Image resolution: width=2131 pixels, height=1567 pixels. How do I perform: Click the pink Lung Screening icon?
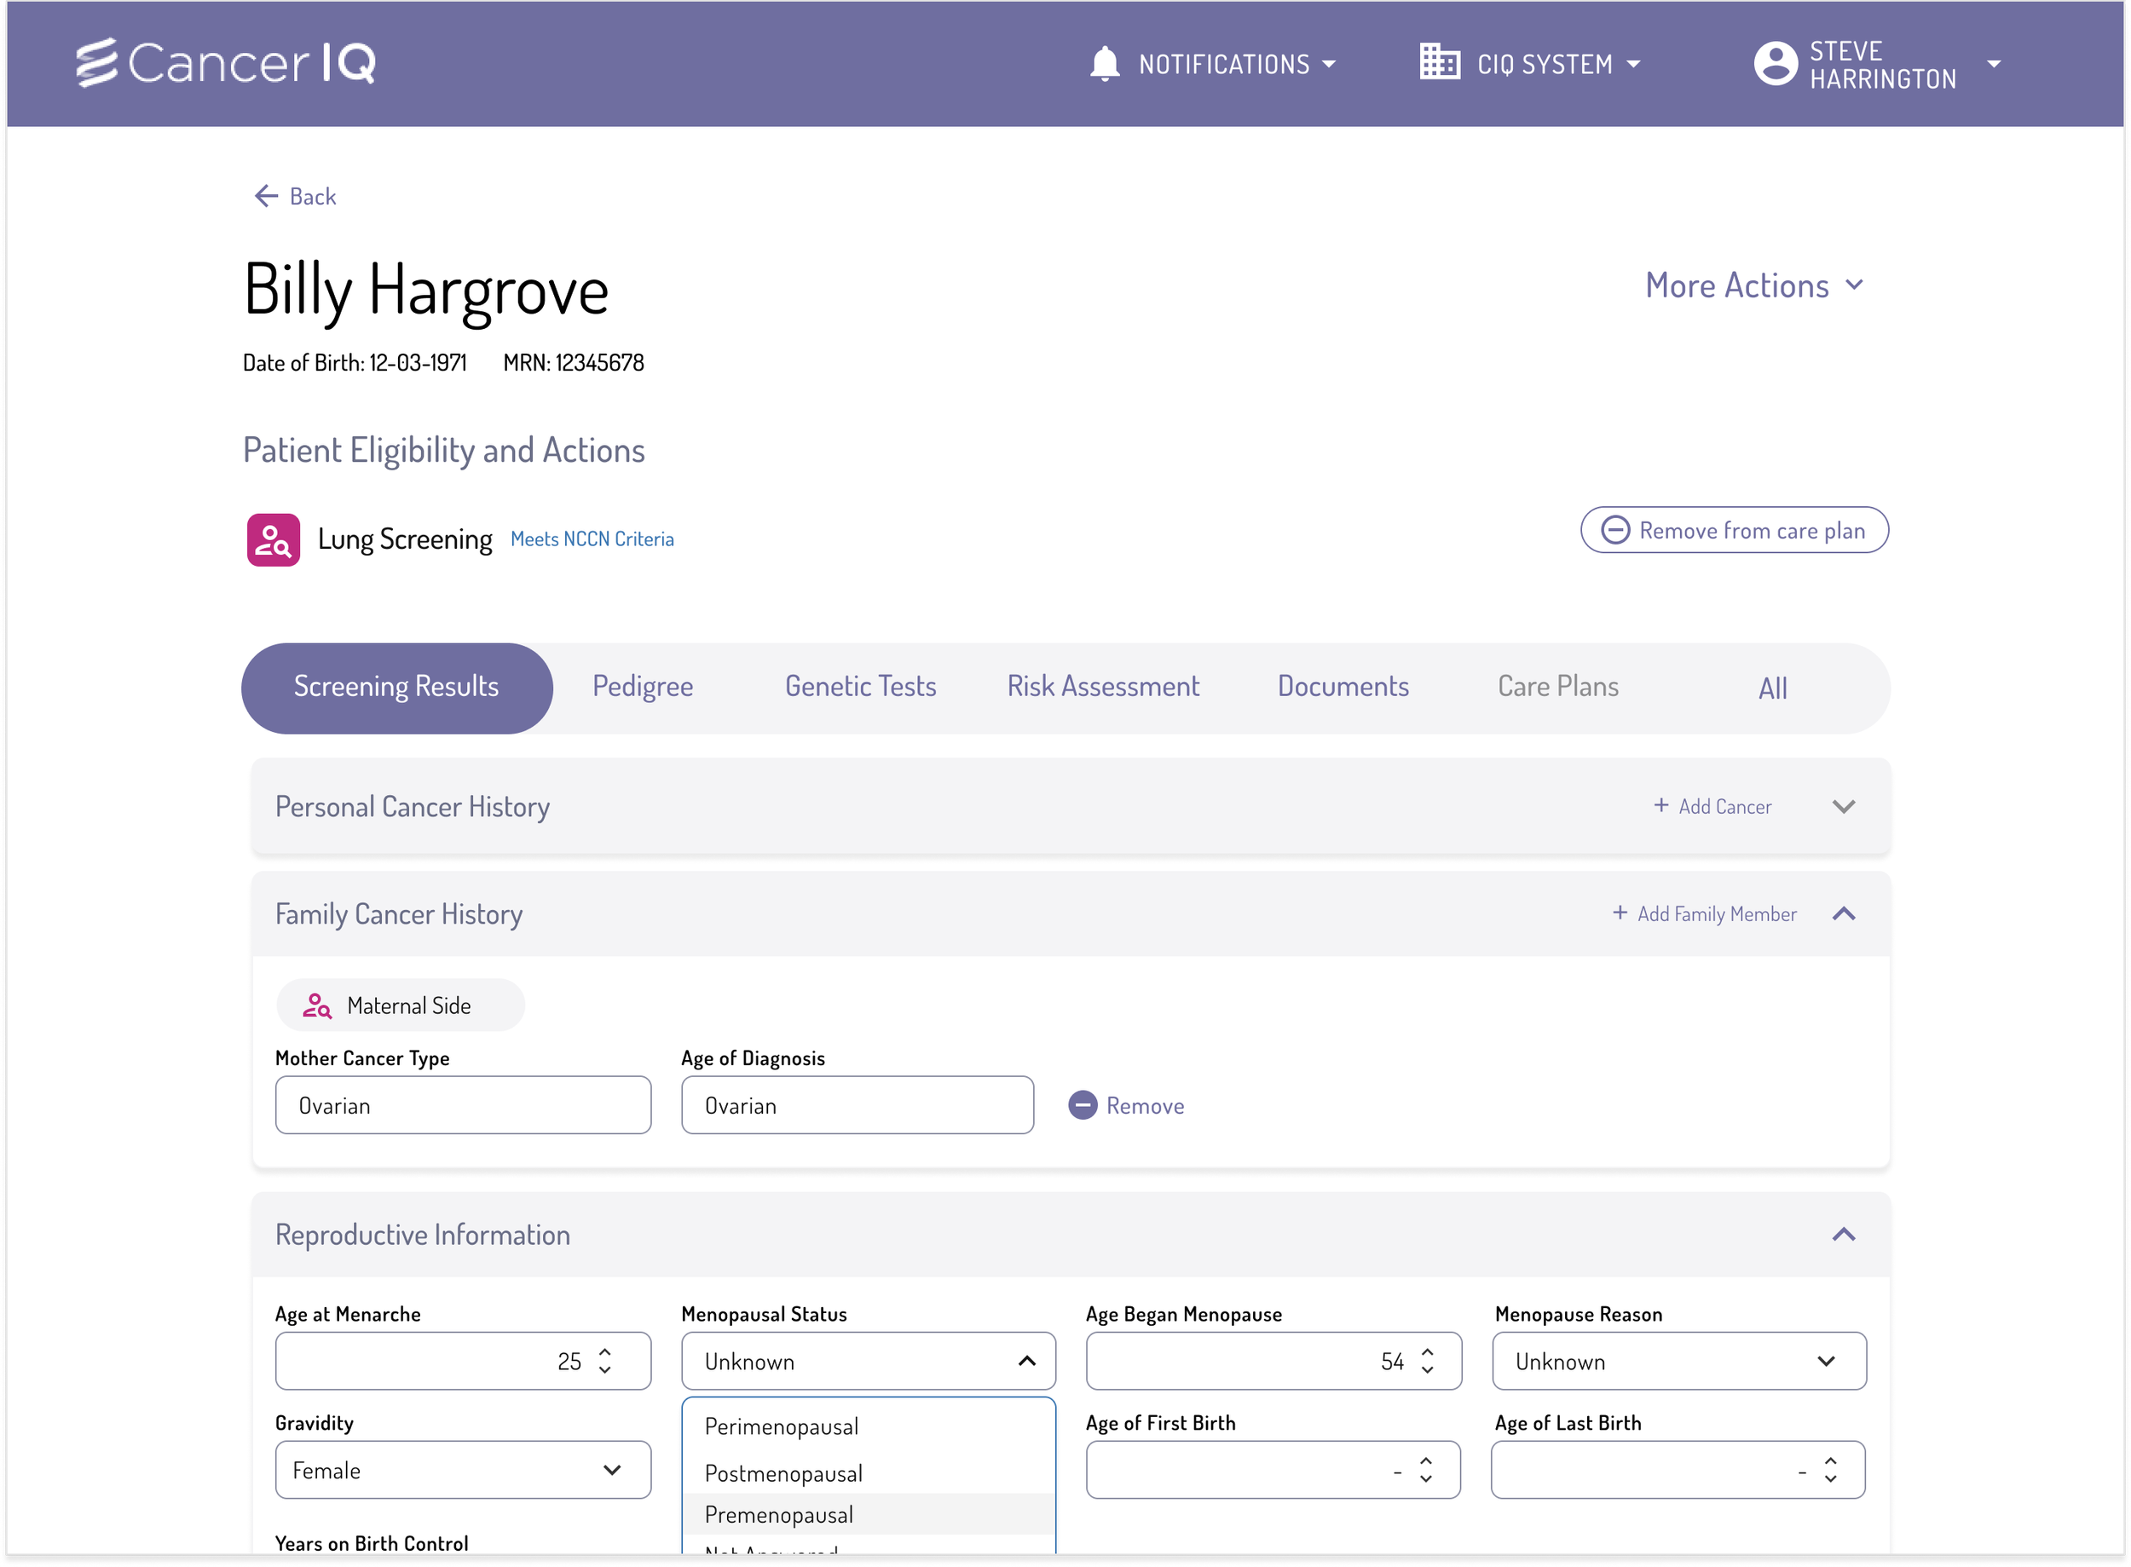click(274, 539)
